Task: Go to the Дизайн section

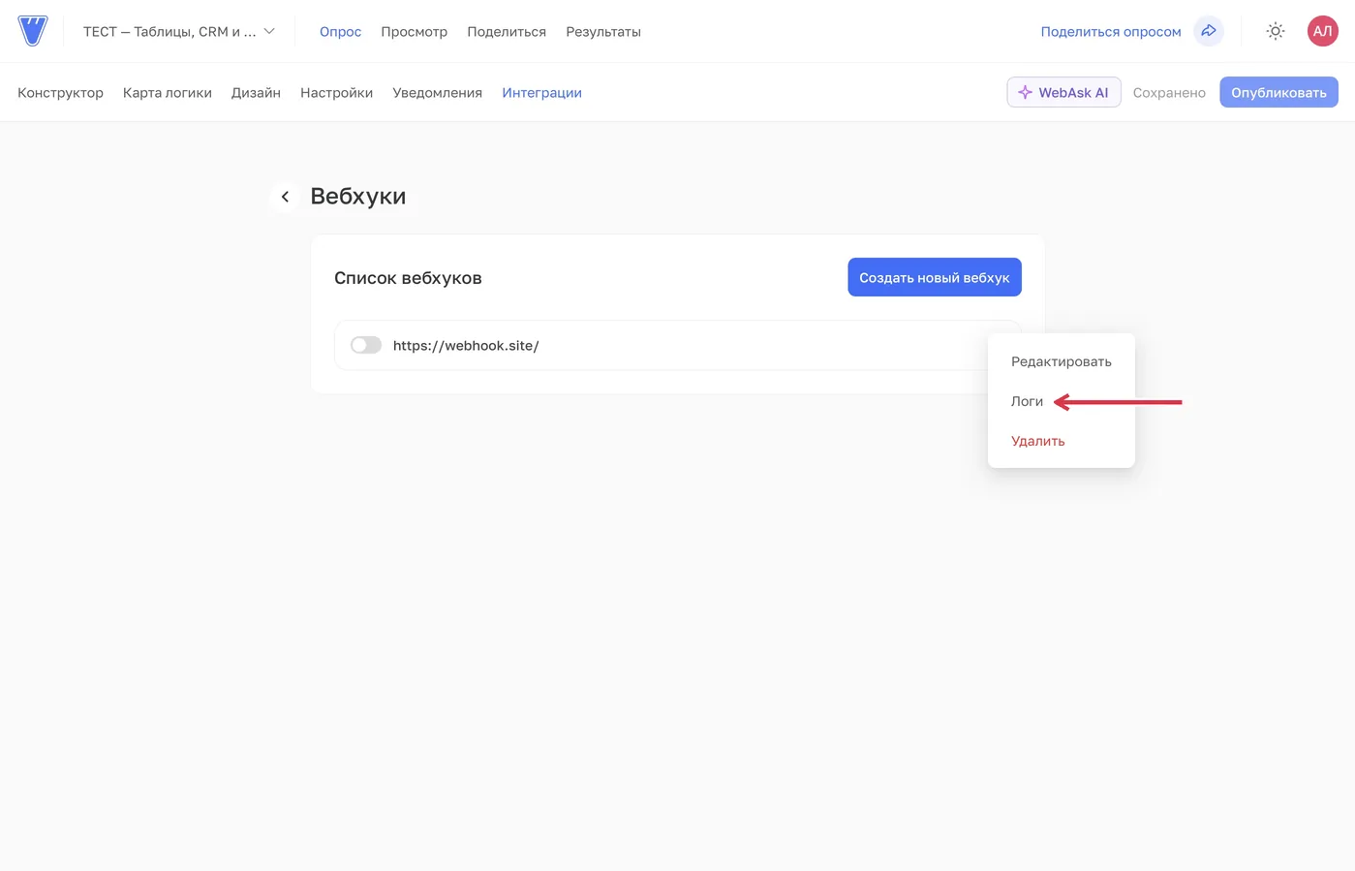Action: click(x=256, y=92)
